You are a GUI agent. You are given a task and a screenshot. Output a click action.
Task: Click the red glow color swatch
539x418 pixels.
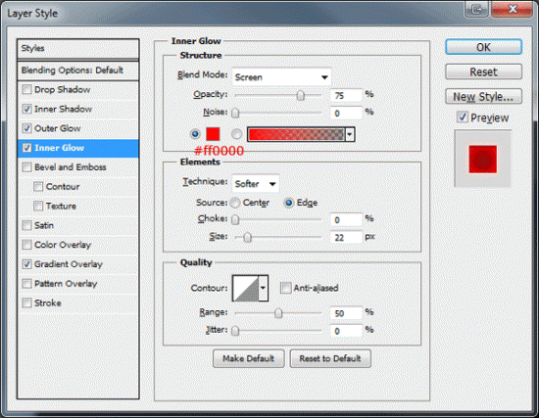213,134
